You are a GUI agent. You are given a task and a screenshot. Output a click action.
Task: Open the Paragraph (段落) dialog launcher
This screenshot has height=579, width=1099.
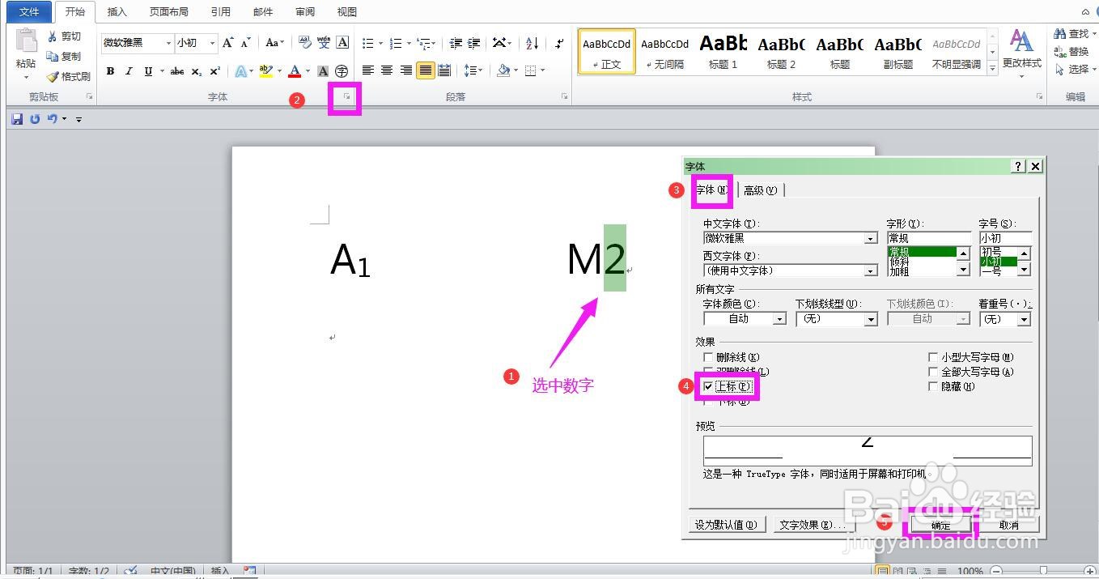click(564, 97)
